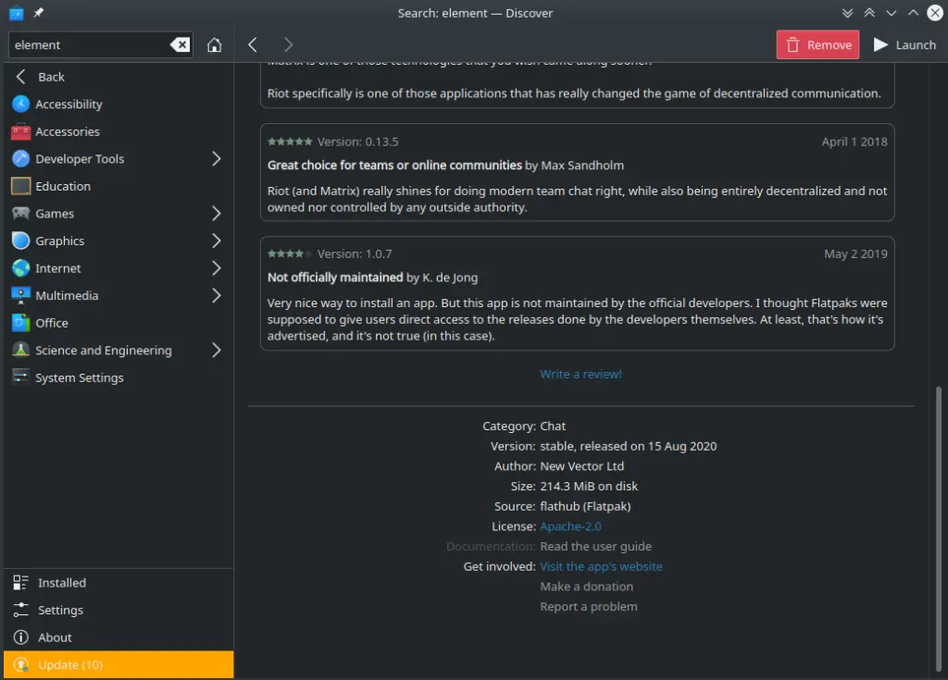
Task: Open System Settings category
Action: (x=79, y=377)
